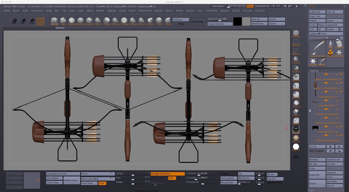
Task: Activate the Scale transform icon
Action: (23, 21)
